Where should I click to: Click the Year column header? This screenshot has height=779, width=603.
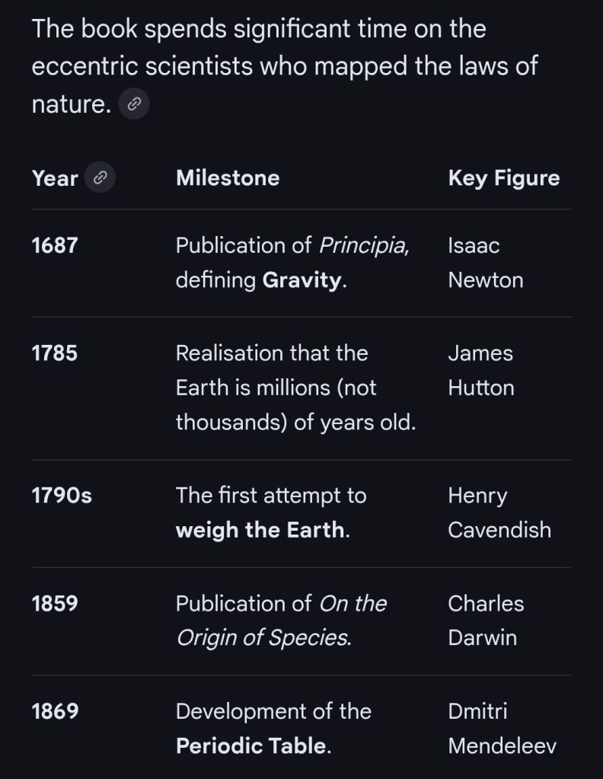pyautogui.click(x=55, y=178)
